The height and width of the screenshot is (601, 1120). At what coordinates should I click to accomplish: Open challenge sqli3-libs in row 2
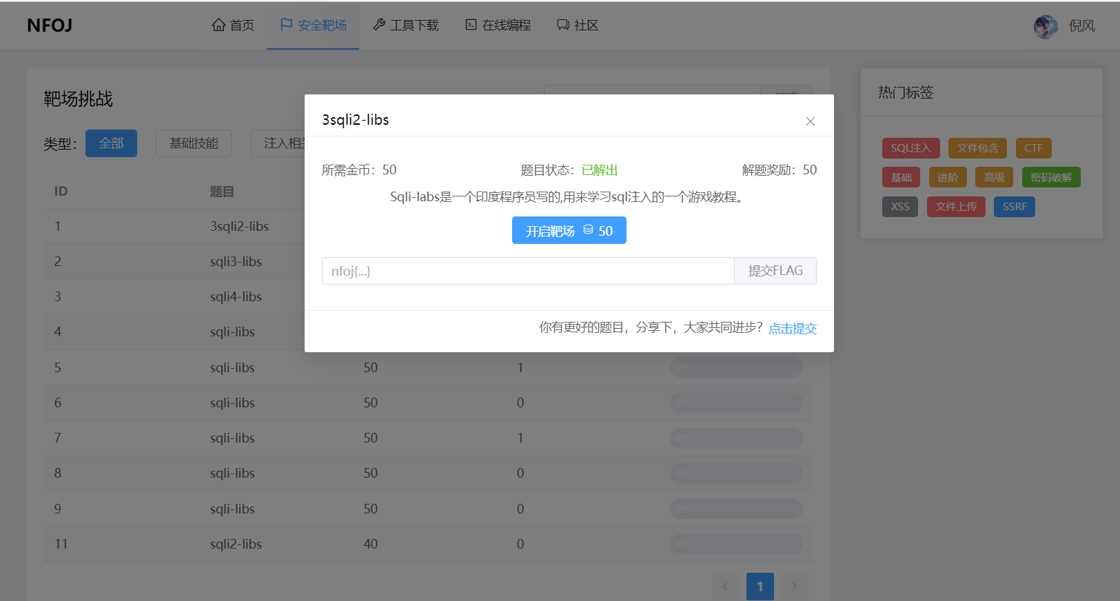(236, 261)
